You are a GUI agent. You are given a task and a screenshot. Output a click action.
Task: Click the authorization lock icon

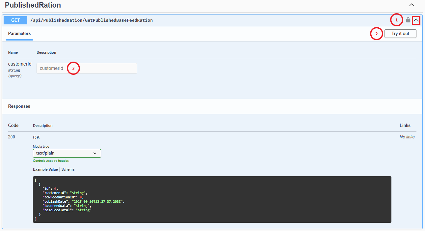tap(408, 20)
